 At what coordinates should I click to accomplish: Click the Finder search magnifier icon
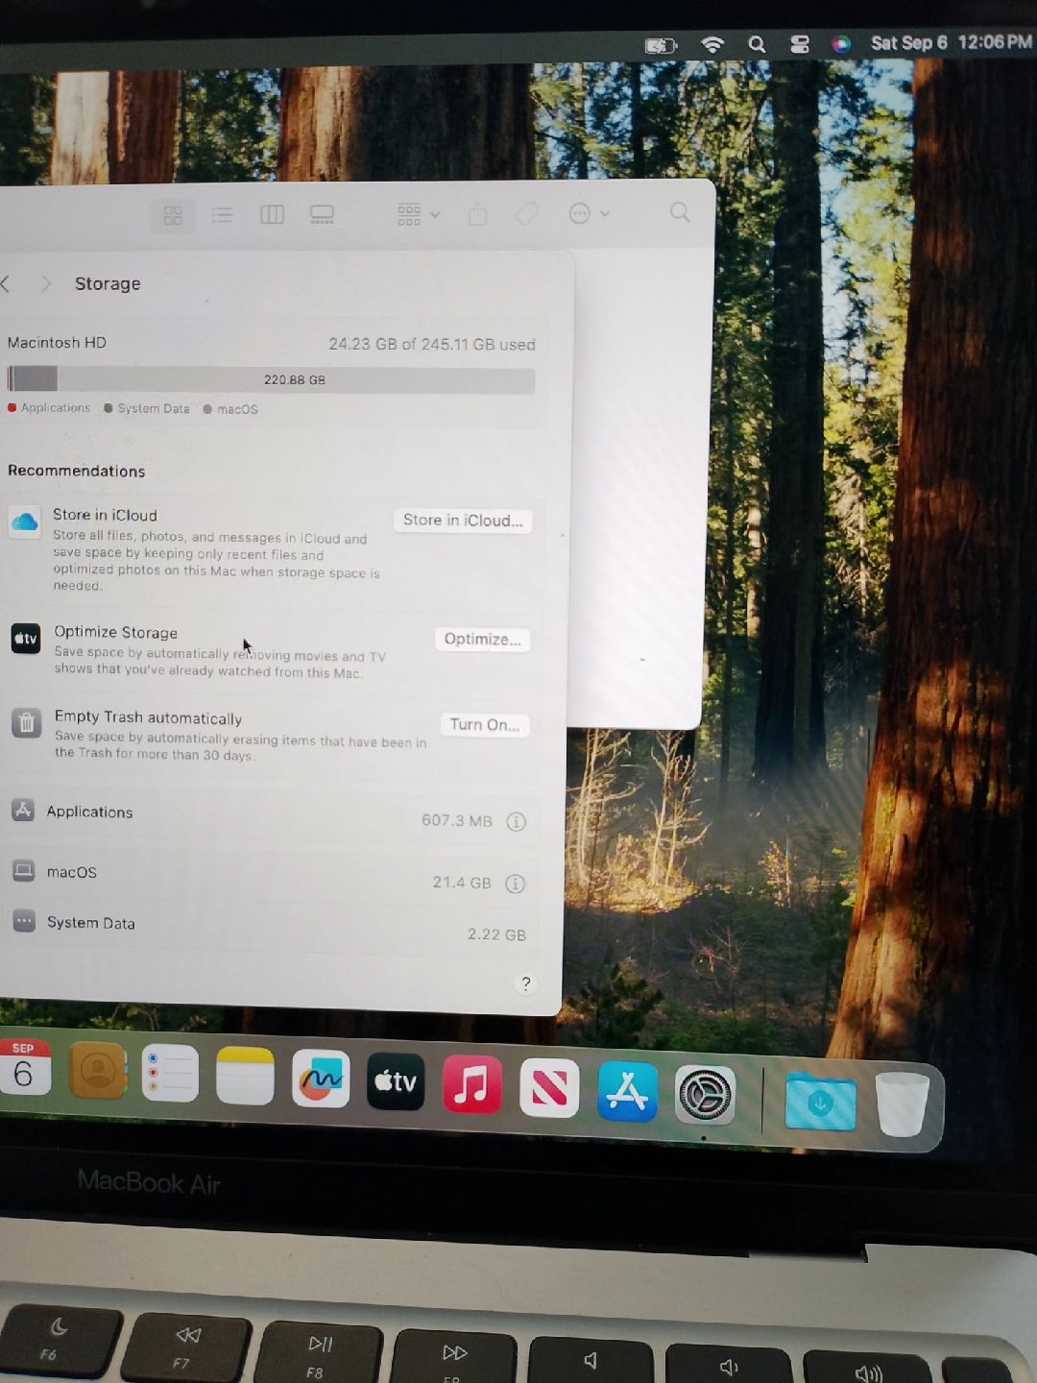680,212
